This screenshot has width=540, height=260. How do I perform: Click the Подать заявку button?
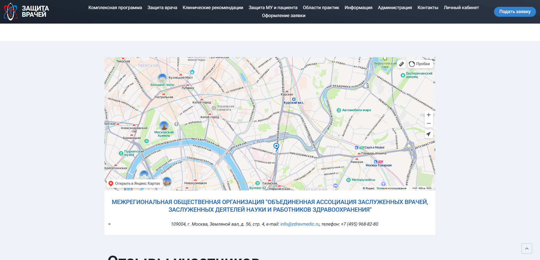click(515, 12)
